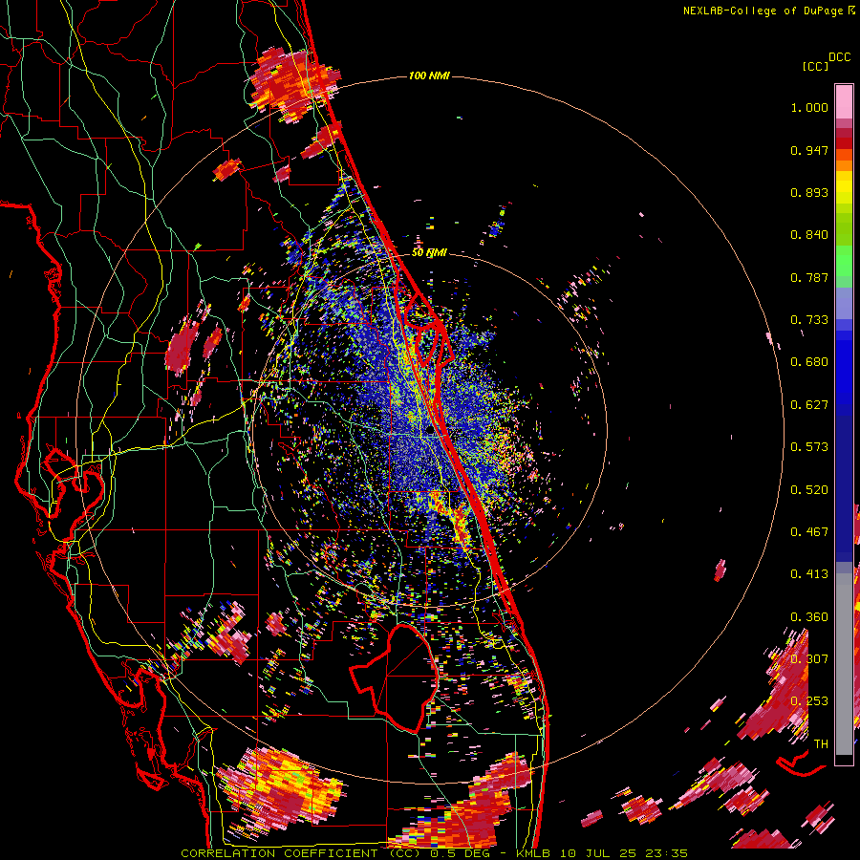Image resolution: width=860 pixels, height=860 pixels.
Task: Click the KMLB 10 JUL 25 23:35 timestamp
Action: [x=602, y=853]
